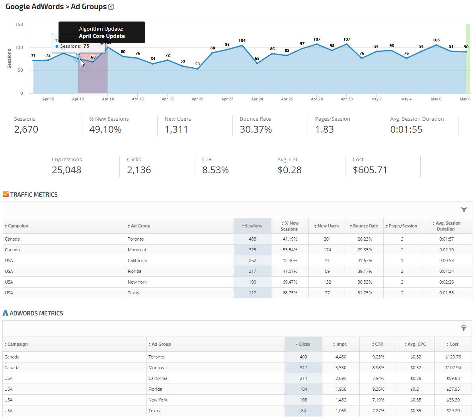Screen dimensions: 476x419
Task: Sort traffic table by Sessions column
Action: [252, 226]
